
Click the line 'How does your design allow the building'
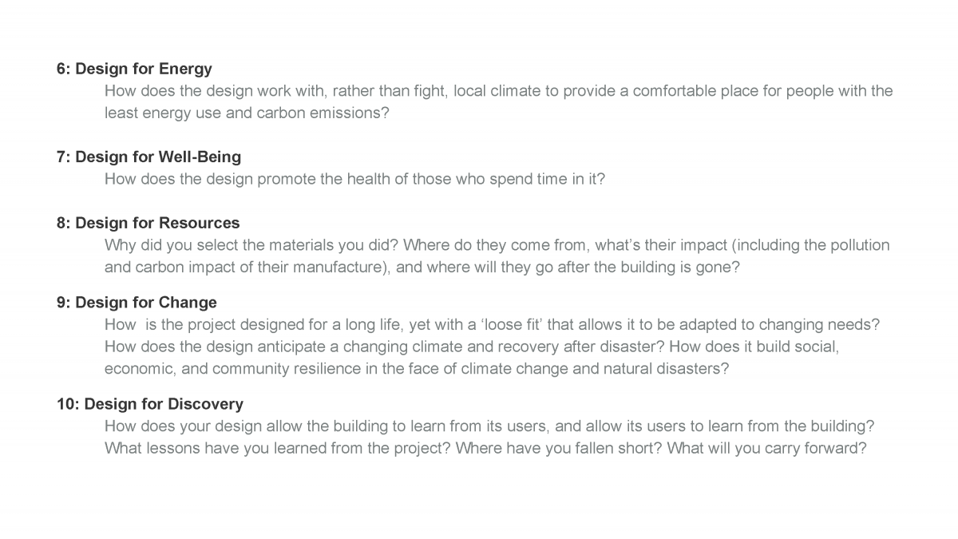pyautogui.click(x=489, y=426)
